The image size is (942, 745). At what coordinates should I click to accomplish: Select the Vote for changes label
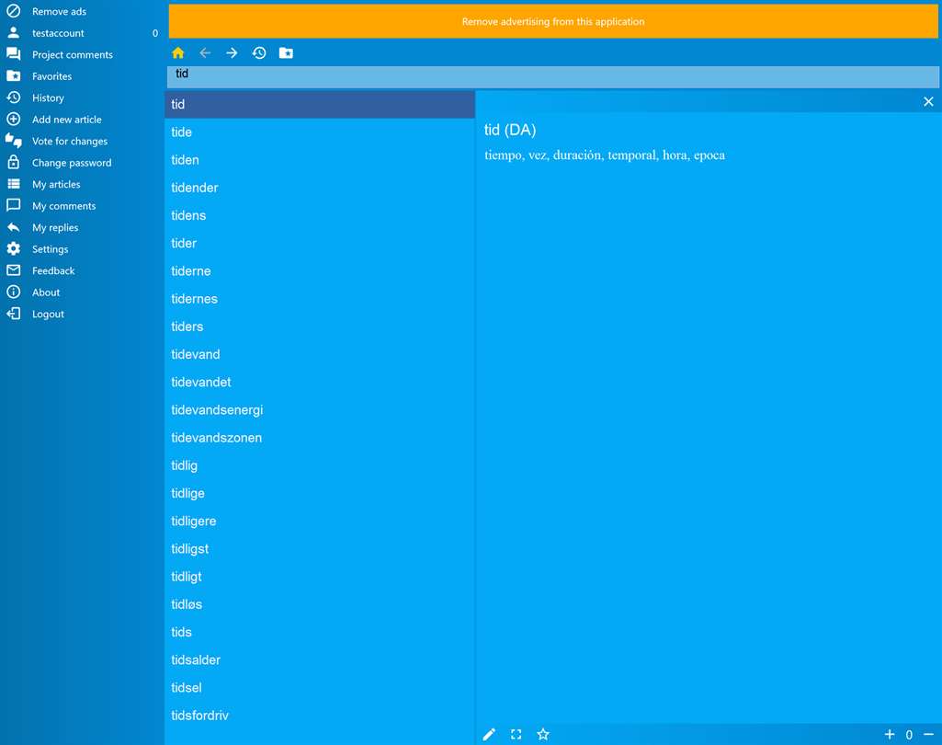70,141
